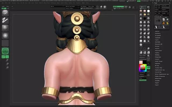The image size is (172, 107).
Task: Expand Vector Displacement Map section
Action: pyautogui.click(x=162, y=74)
